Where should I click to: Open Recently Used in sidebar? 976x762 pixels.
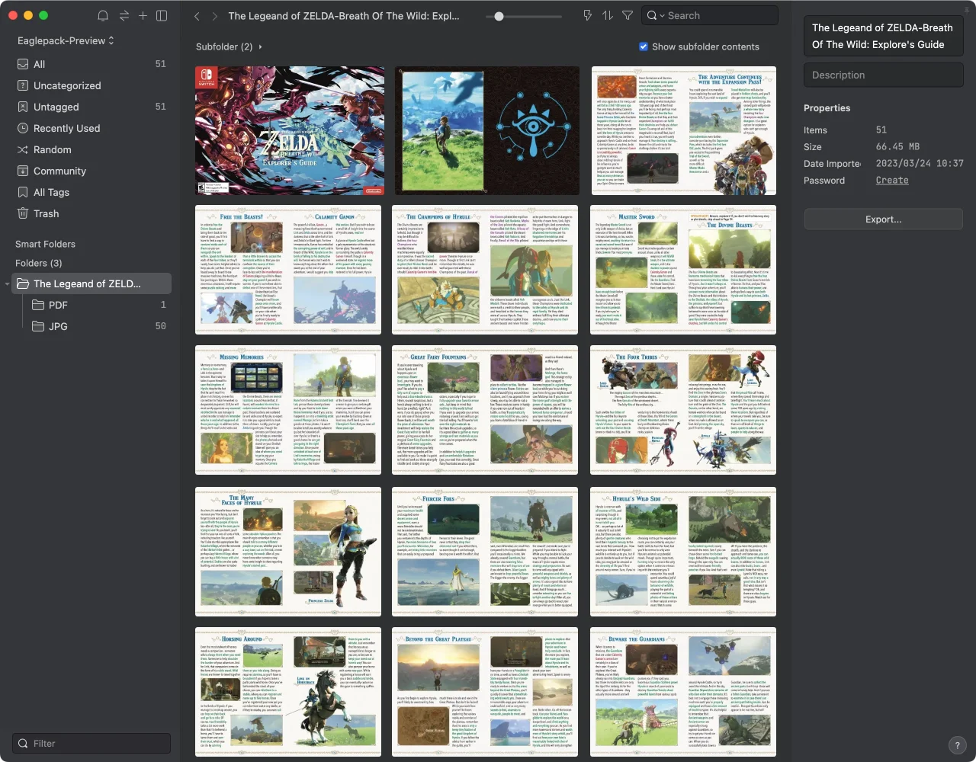[x=91, y=128]
